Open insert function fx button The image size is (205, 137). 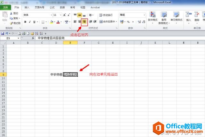point(33,38)
